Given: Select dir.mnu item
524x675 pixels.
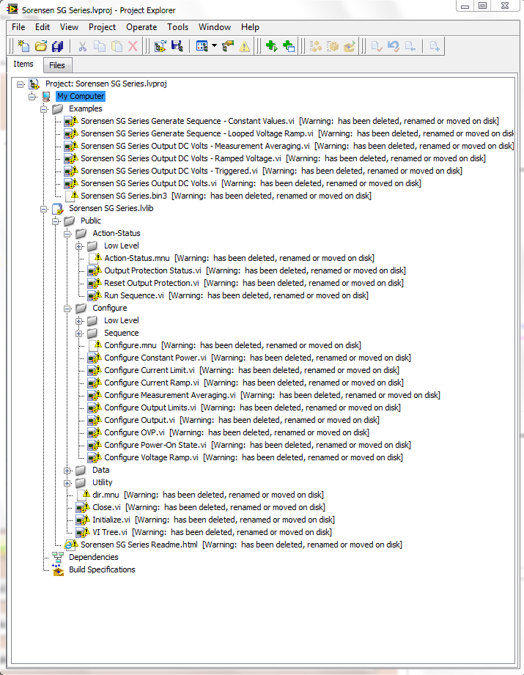Looking at the screenshot, I should coord(106,495).
